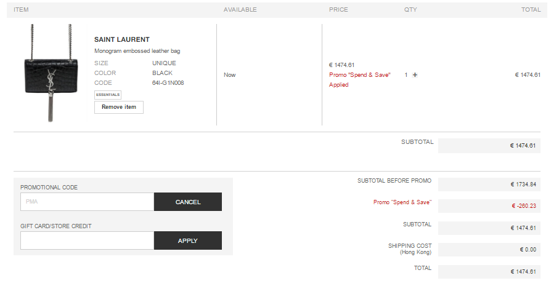Open the Saint Laurent bag thumbnail

[x=51, y=73]
